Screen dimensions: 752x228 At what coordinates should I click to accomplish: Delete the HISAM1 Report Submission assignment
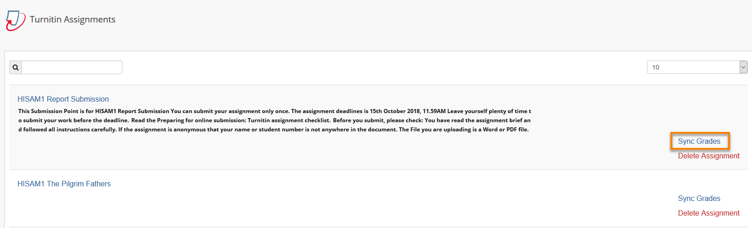pyautogui.click(x=708, y=156)
